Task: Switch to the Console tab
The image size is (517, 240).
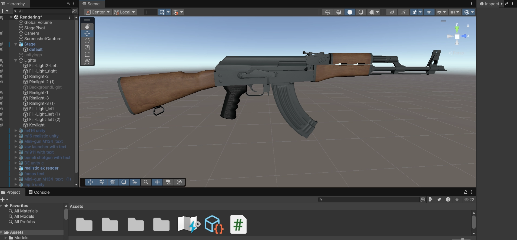Action: tap(39, 192)
